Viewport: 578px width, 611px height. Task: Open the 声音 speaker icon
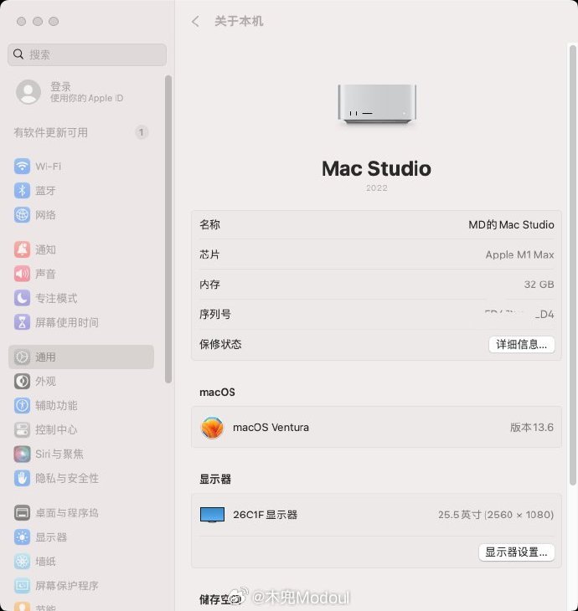tap(23, 274)
